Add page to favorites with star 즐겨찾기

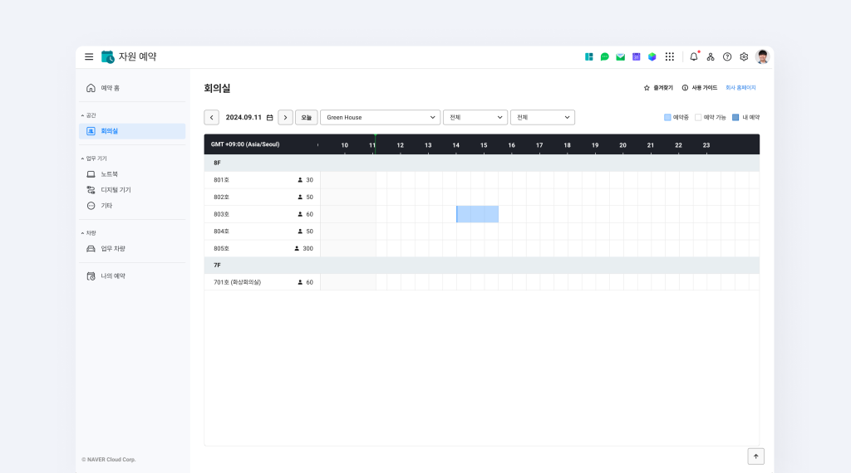click(658, 87)
